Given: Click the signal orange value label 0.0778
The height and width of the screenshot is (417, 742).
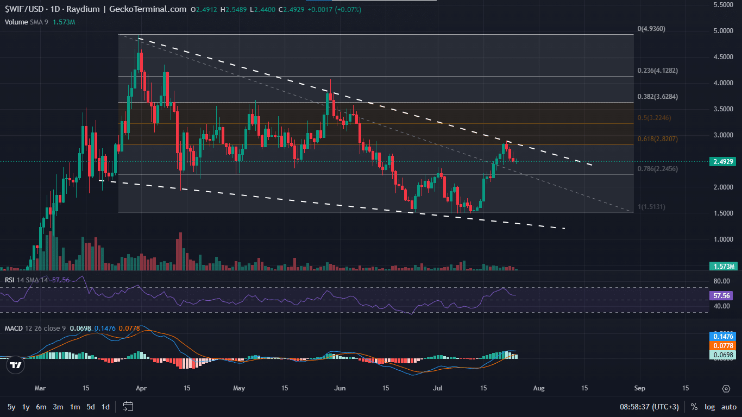Looking at the screenshot, I should [723, 346].
